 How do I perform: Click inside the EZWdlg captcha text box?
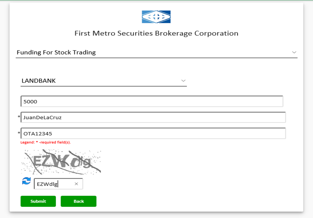tap(58, 184)
